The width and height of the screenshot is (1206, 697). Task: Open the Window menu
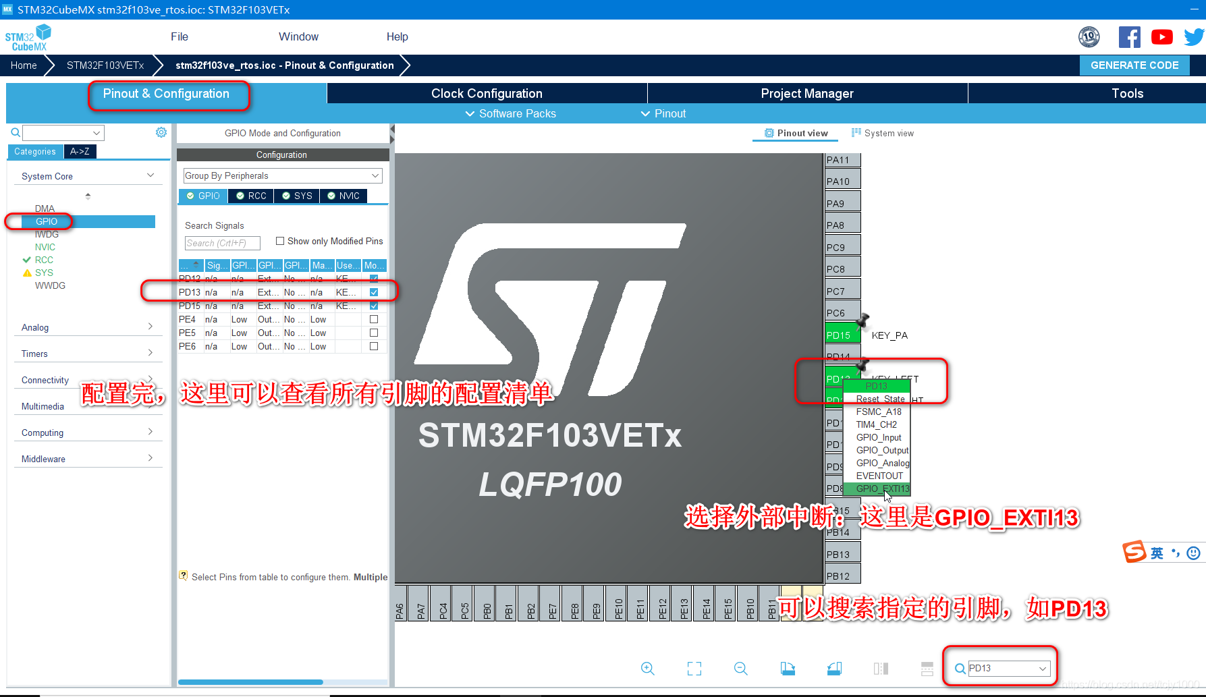click(298, 36)
